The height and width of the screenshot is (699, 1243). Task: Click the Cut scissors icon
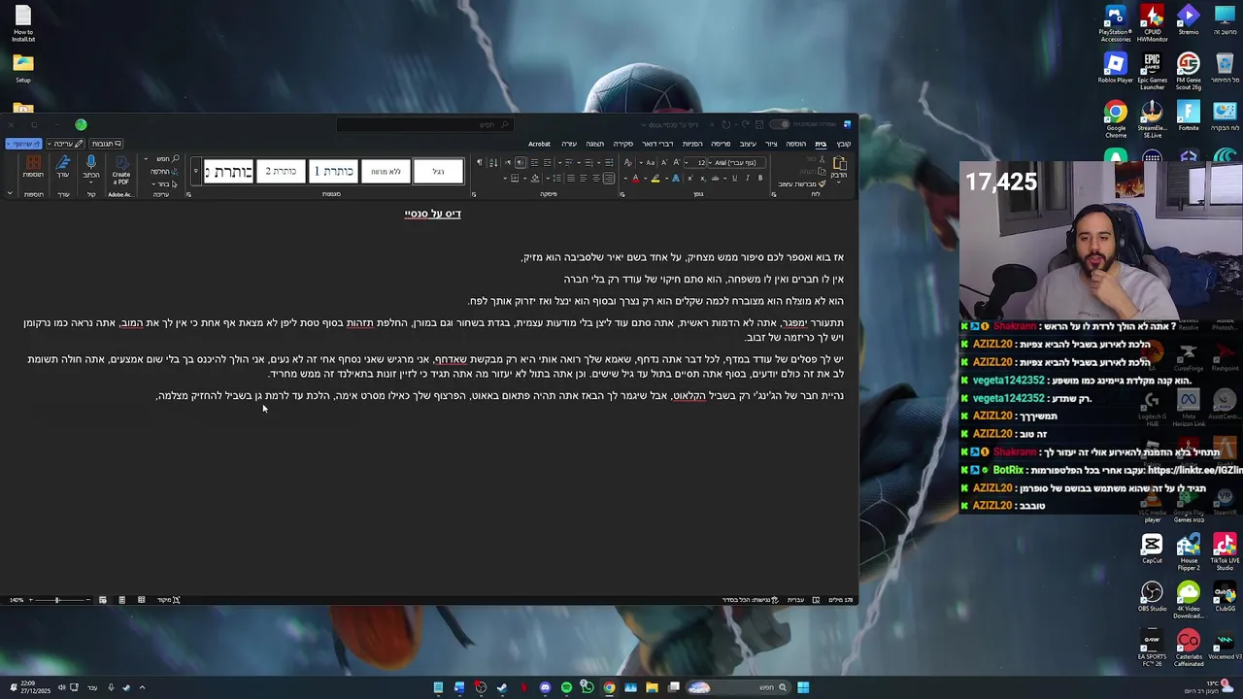tap(822, 159)
